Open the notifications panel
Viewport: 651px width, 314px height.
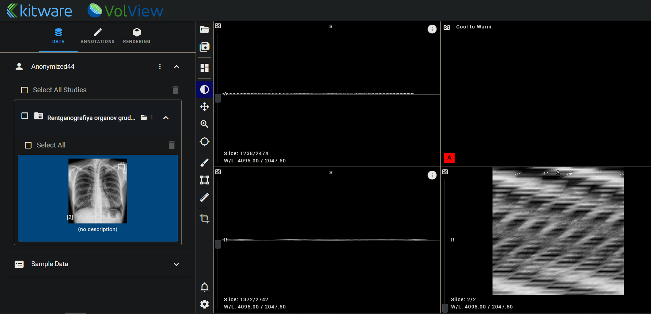(204, 287)
